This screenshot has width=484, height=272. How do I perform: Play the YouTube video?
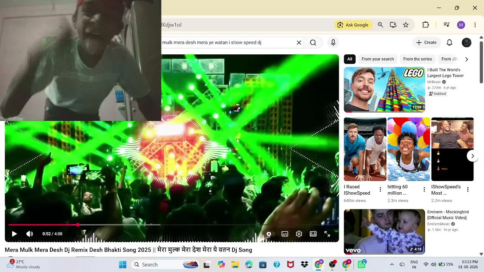pos(14,234)
